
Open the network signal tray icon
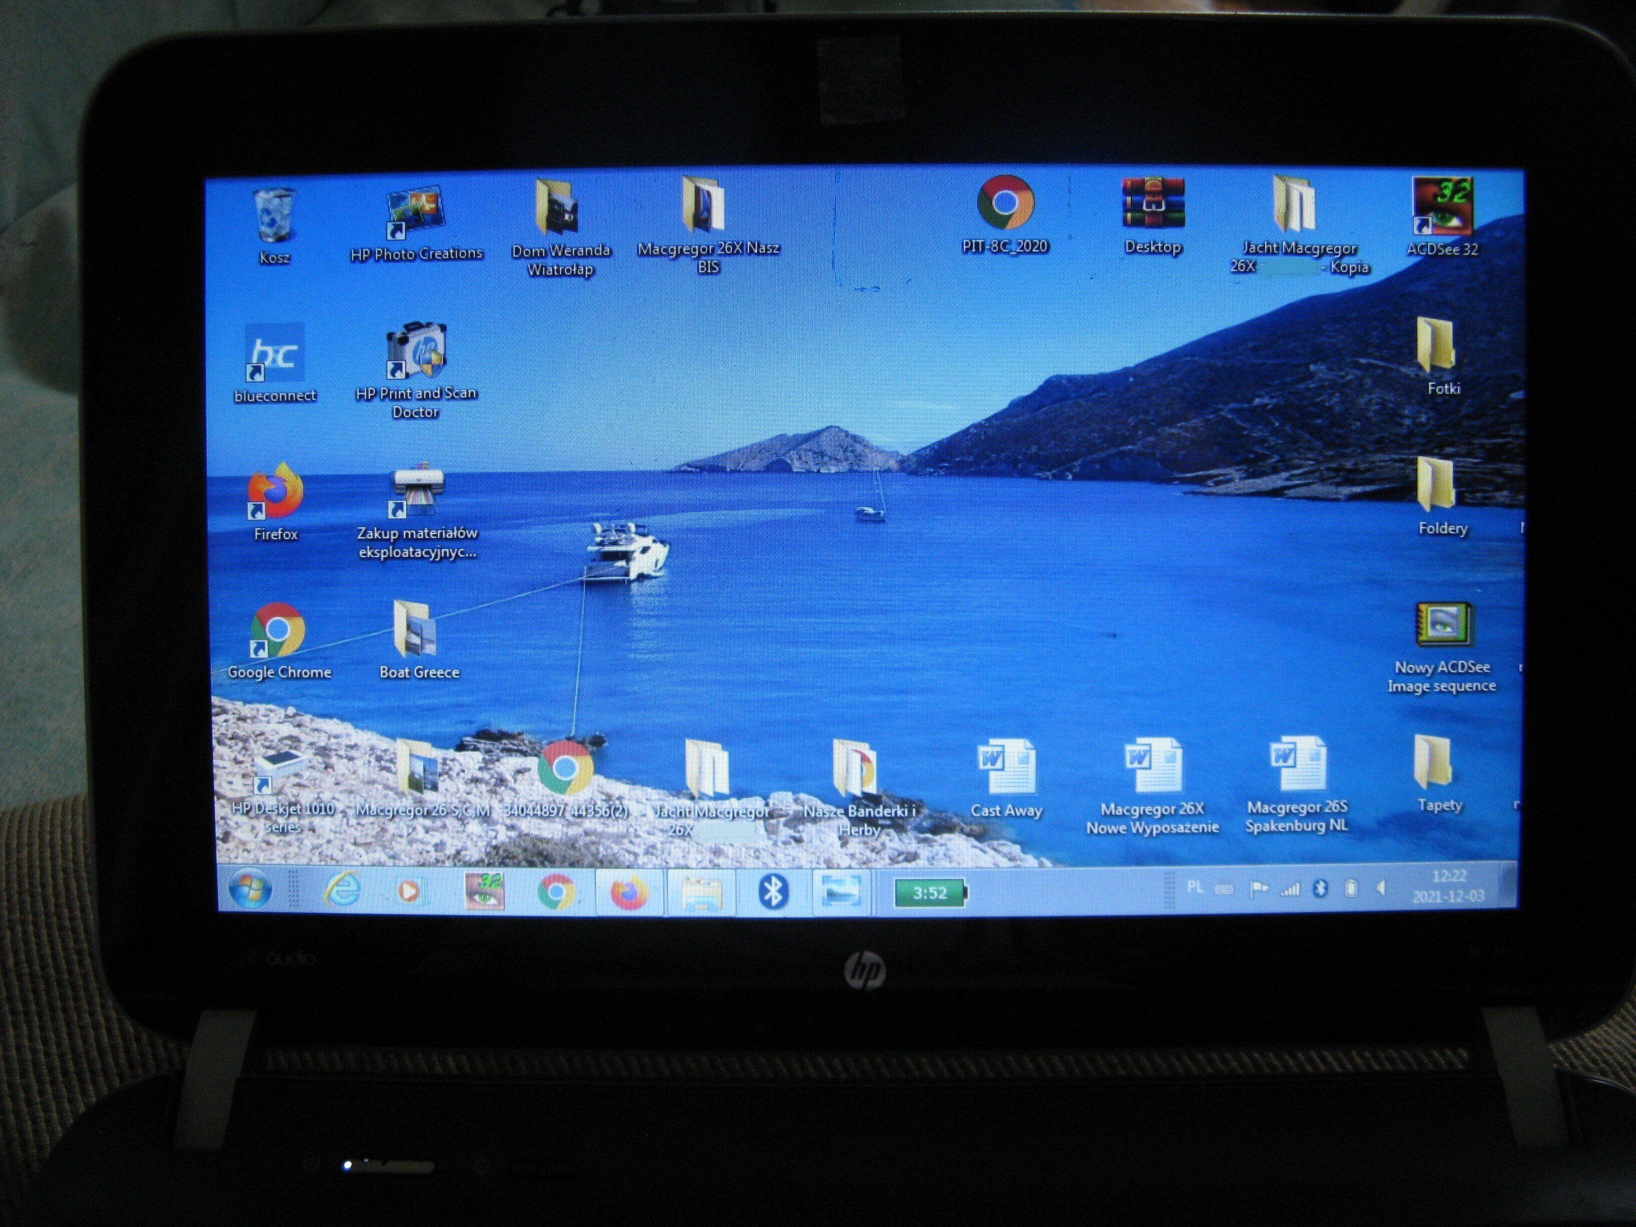pos(1291,889)
